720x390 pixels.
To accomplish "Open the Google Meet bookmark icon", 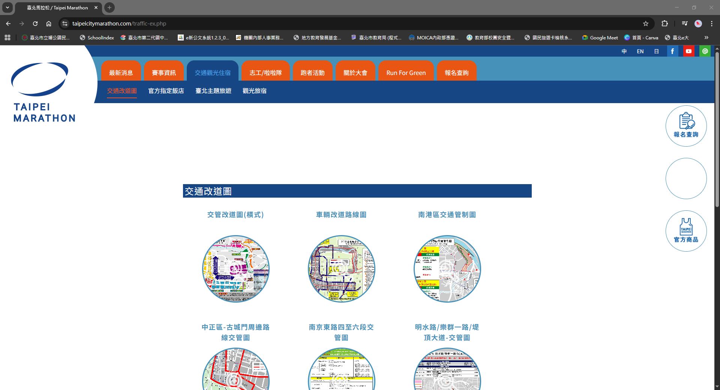I will coord(585,37).
